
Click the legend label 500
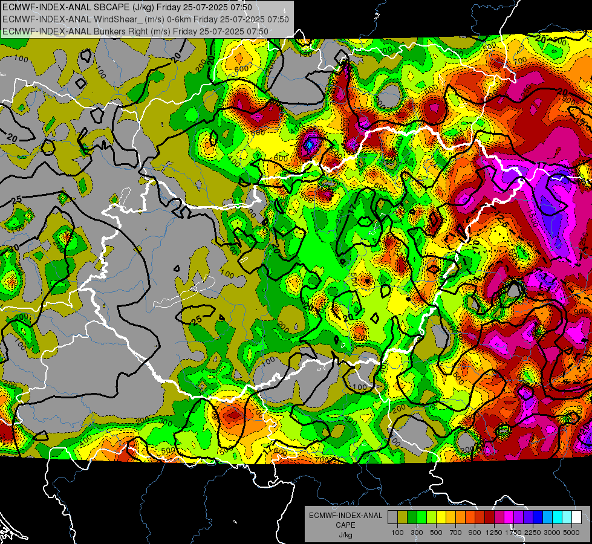pos(436,533)
